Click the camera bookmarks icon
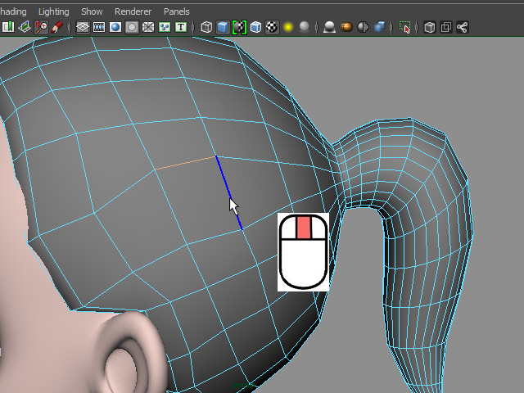Image resolution: width=524 pixels, height=393 pixels. pyautogui.click(x=8, y=27)
